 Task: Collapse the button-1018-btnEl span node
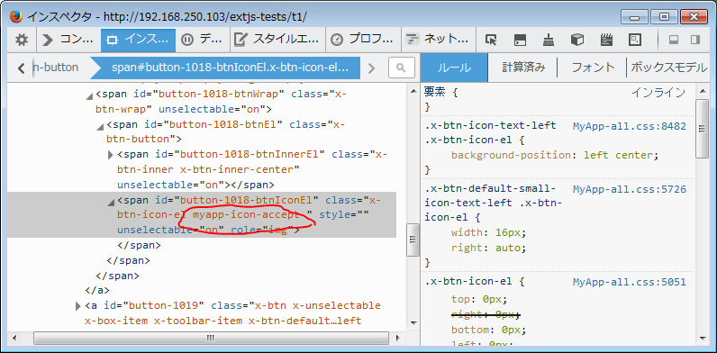pyautogui.click(x=100, y=126)
